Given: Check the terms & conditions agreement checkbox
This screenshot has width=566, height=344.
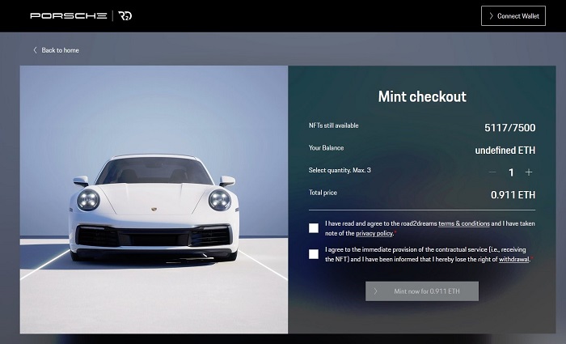Looking at the screenshot, I should tap(314, 228).
